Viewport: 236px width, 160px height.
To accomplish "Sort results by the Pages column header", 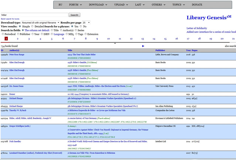I will (195, 50).
